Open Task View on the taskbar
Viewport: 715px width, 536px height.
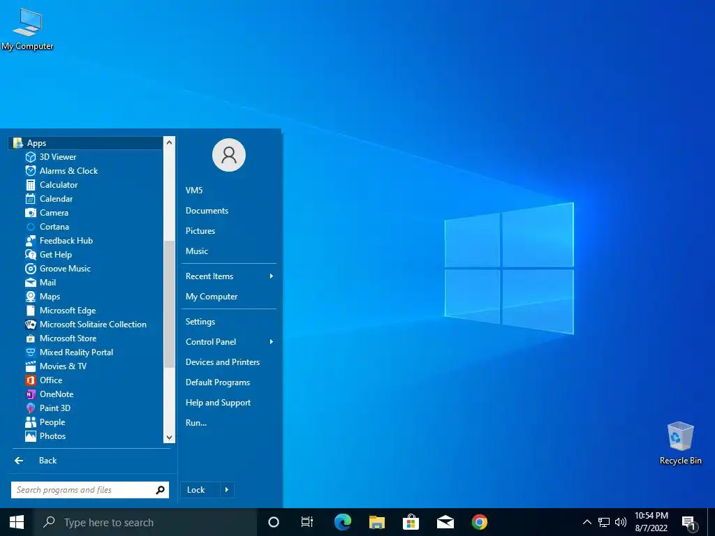[x=307, y=522]
